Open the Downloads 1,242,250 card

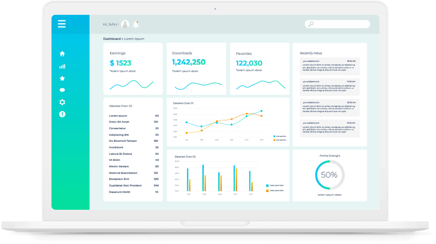(196, 69)
